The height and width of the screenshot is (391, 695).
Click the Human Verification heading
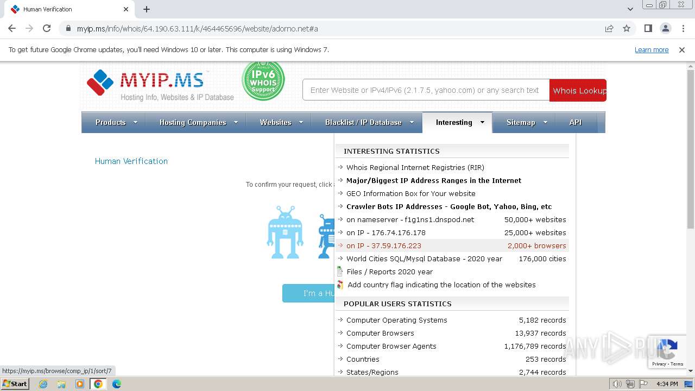pyautogui.click(x=131, y=161)
